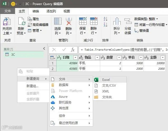The image size is (168, 131).
Task: Select the 3C query in the queries pane
Action: click(x=24, y=55)
